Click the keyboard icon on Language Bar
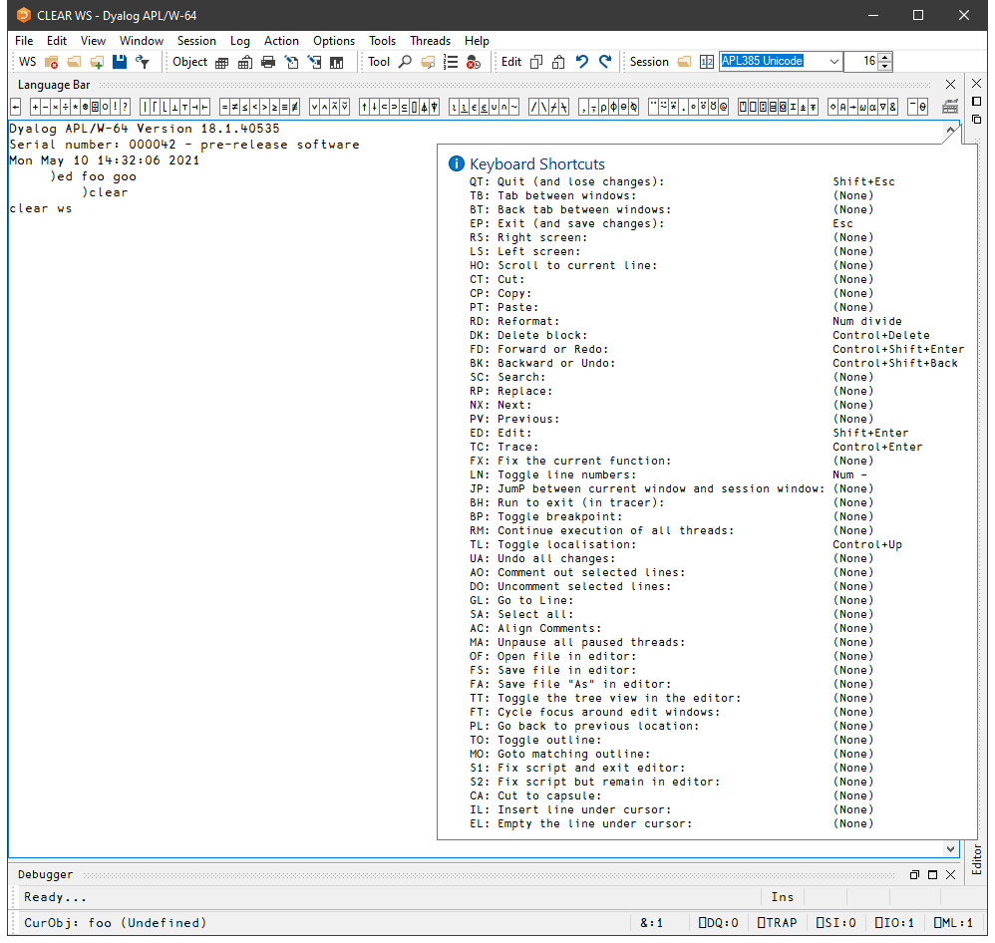The width and height of the screenshot is (995, 943). click(949, 107)
